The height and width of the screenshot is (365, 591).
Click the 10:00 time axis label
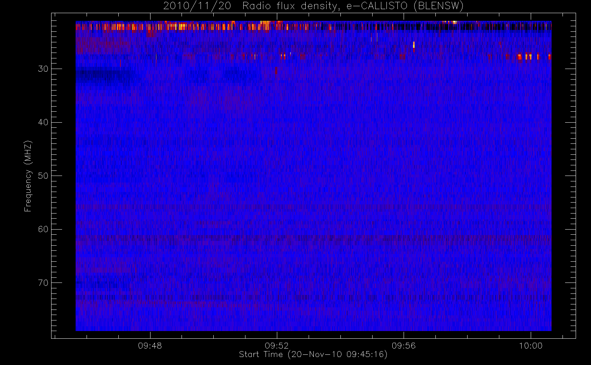530,346
